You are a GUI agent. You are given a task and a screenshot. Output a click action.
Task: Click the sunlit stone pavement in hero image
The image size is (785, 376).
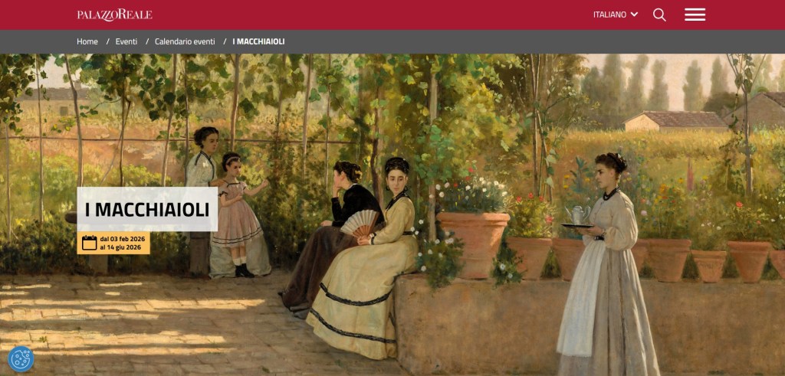point(150,320)
